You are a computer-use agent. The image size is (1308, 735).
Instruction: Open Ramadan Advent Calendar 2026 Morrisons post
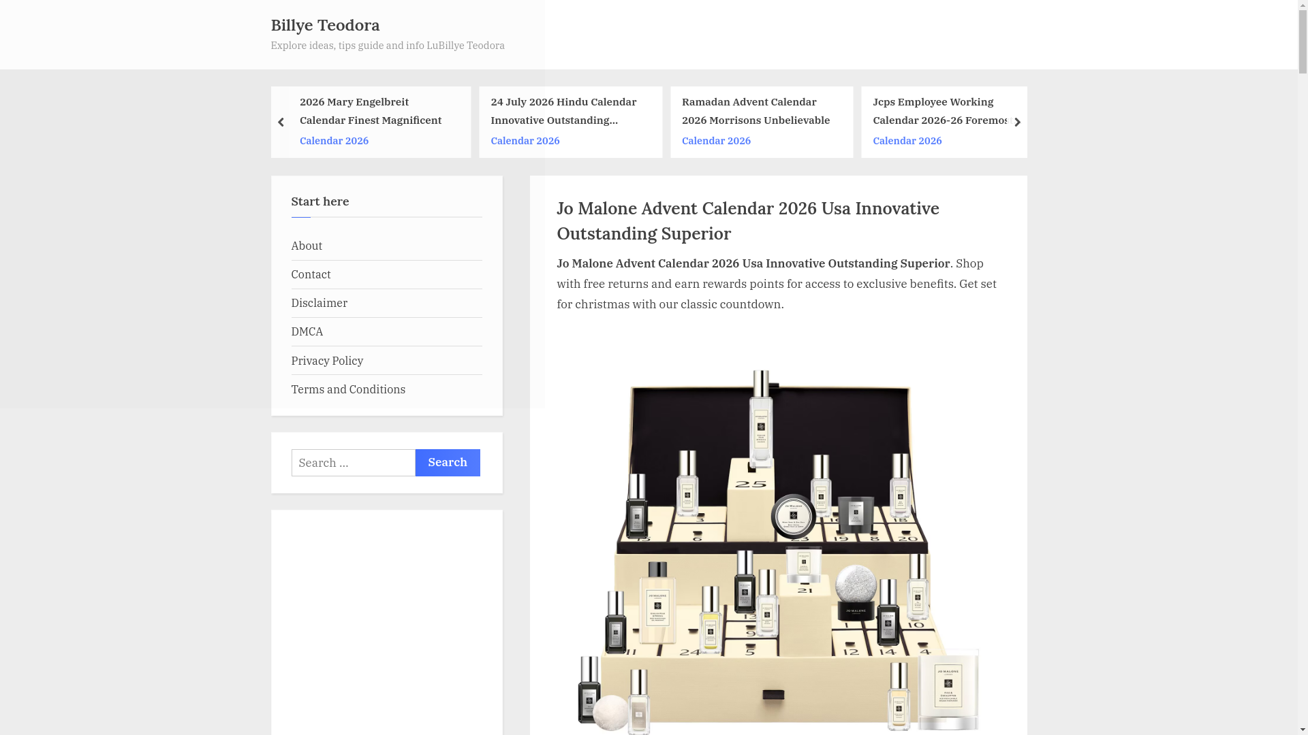pos(756,111)
